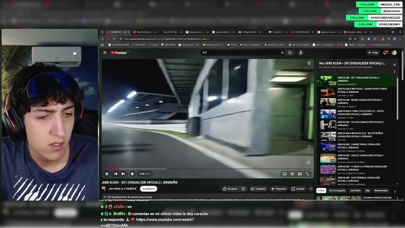Click the YouTube search magnifier button
Image resolution: width=405 pixels, height=228 pixels.
pos(290,53)
